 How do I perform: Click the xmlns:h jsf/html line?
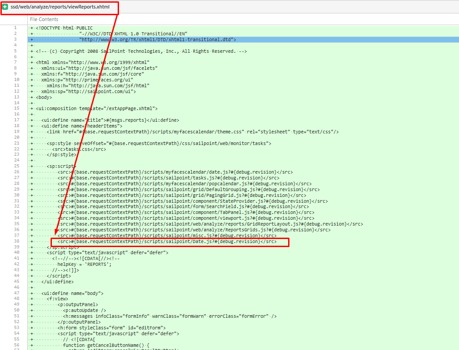click(x=98, y=85)
